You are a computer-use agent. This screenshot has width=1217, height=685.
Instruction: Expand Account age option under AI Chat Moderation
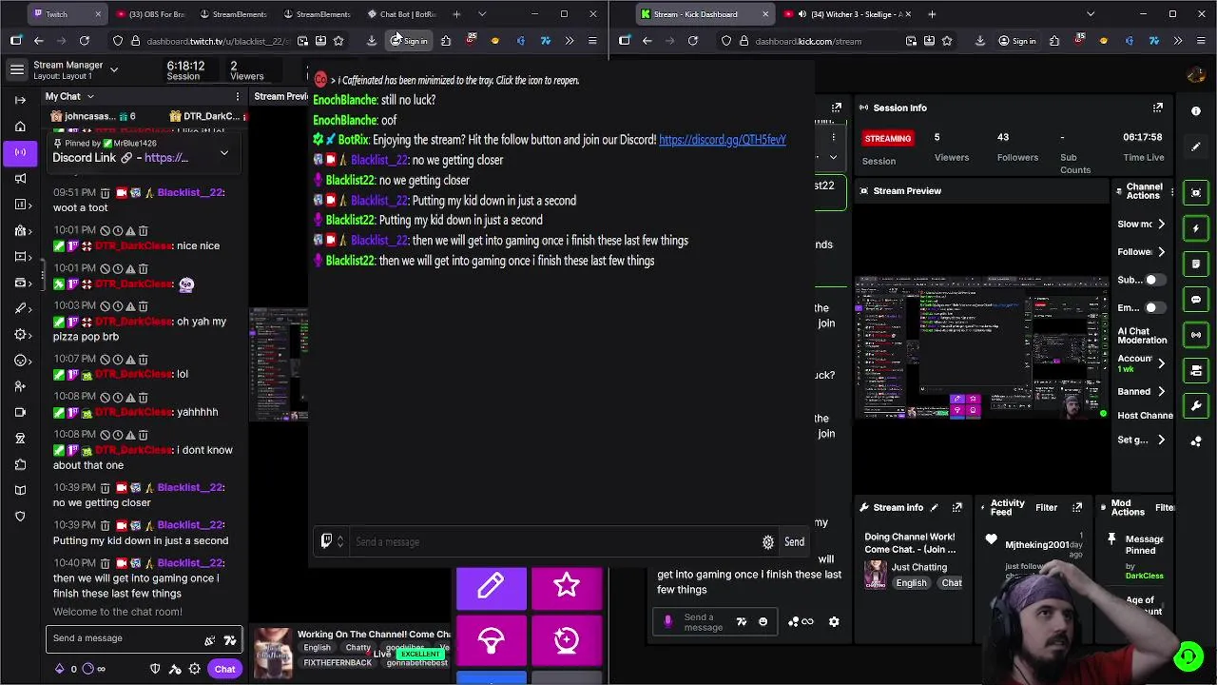(1161, 362)
